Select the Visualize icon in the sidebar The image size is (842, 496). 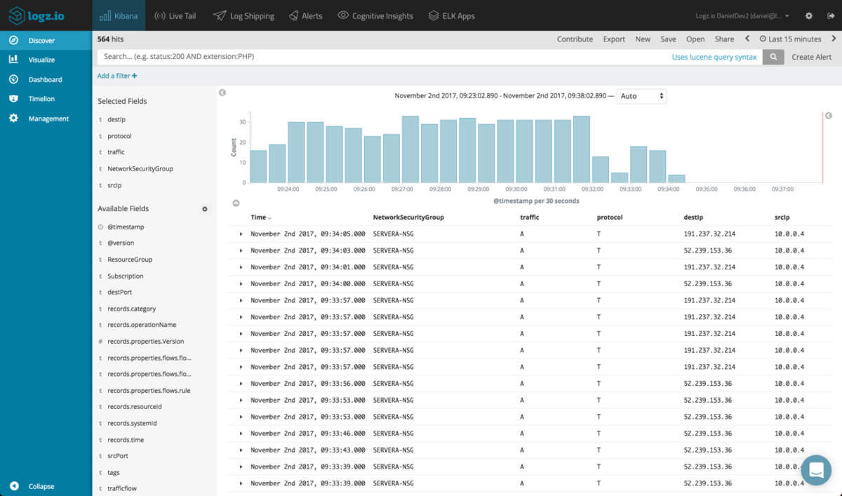pos(14,60)
